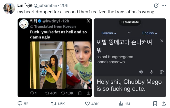Image resolution: width=170 pixels, height=108 pixels.
Task: Click the Grok slashed-circle icon
Action: tap(156, 5)
